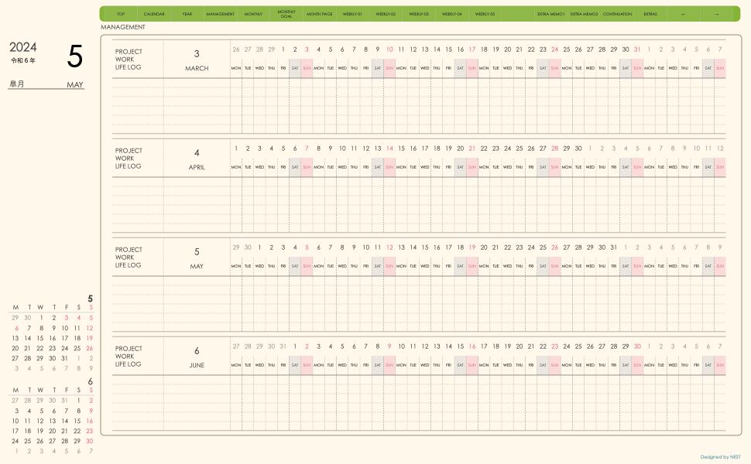The width and height of the screenshot is (751, 464).
Task: Click Sunday date 23 in JUNE row
Action: coord(554,346)
